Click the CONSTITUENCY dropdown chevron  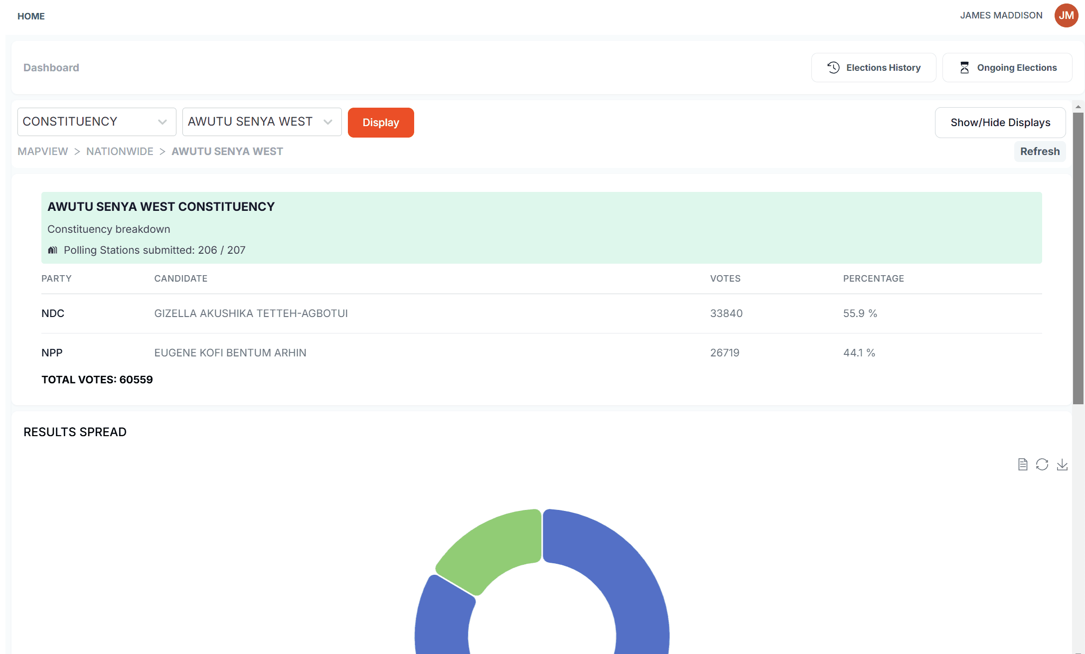click(162, 122)
